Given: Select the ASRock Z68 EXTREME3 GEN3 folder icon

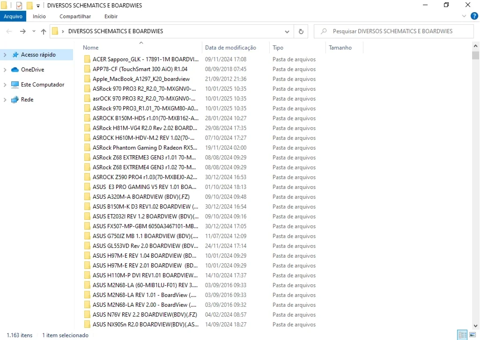Looking at the screenshot, I should click(87, 157).
